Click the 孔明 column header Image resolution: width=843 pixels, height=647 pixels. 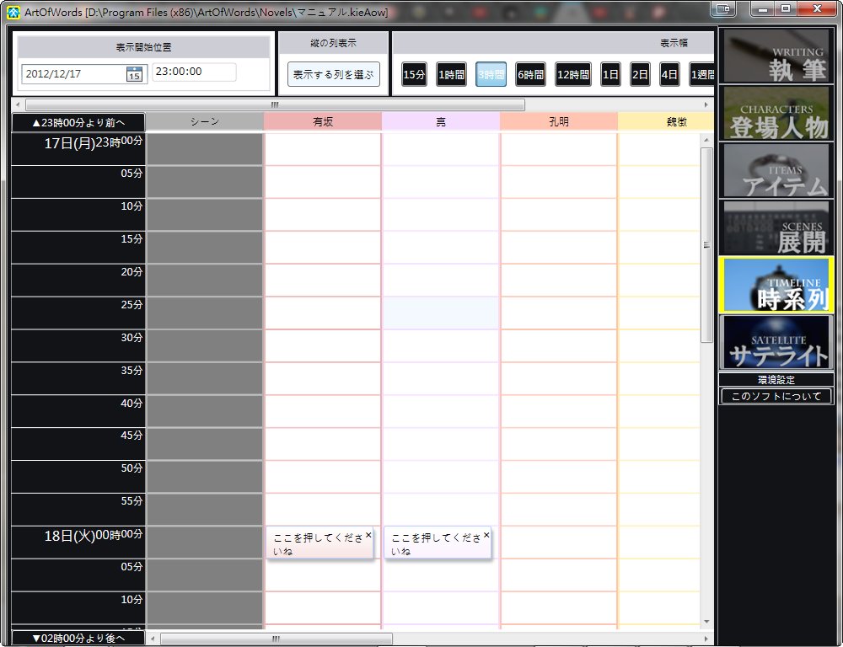(x=559, y=122)
